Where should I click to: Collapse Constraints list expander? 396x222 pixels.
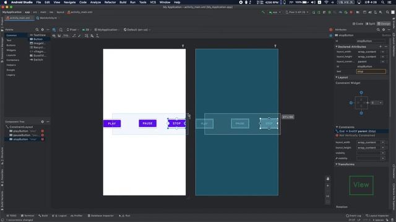click(337, 127)
